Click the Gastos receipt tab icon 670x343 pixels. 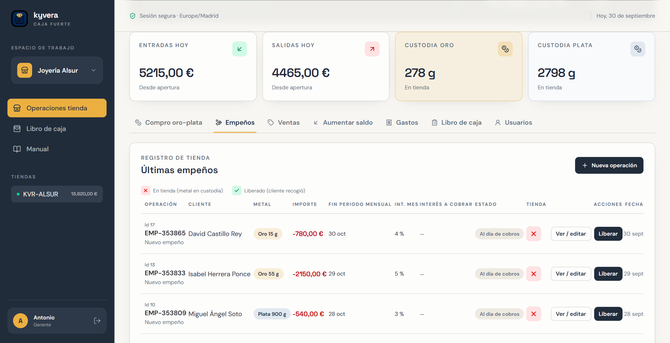click(x=389, y=122)
